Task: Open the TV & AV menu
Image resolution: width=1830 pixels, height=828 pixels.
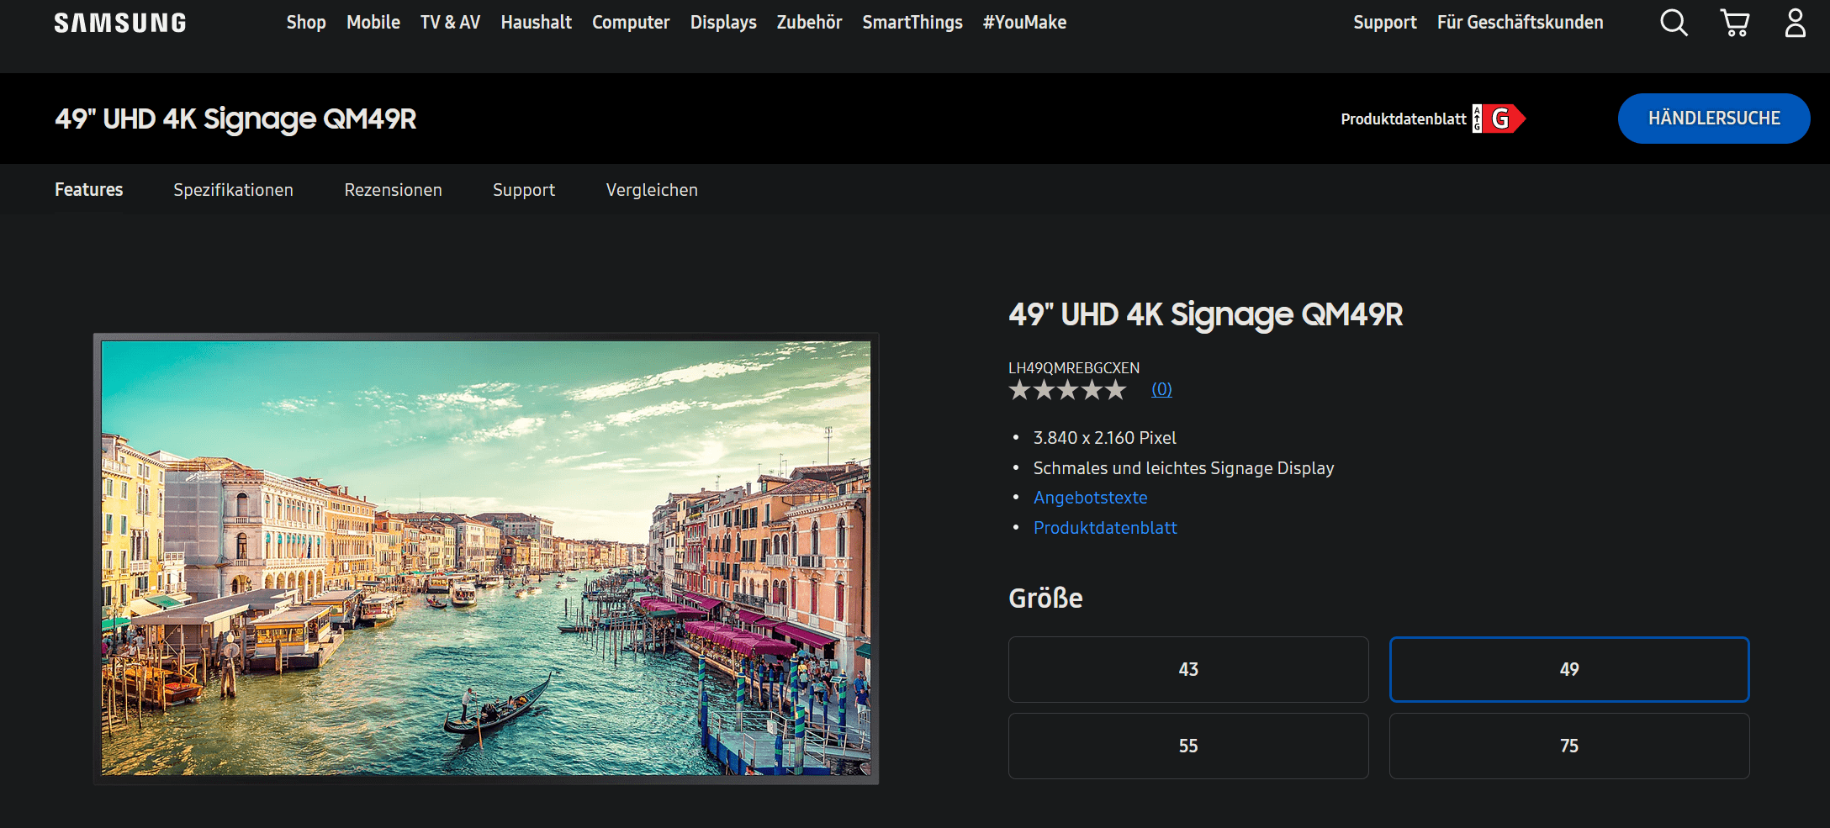Action: tap(450, 23)
